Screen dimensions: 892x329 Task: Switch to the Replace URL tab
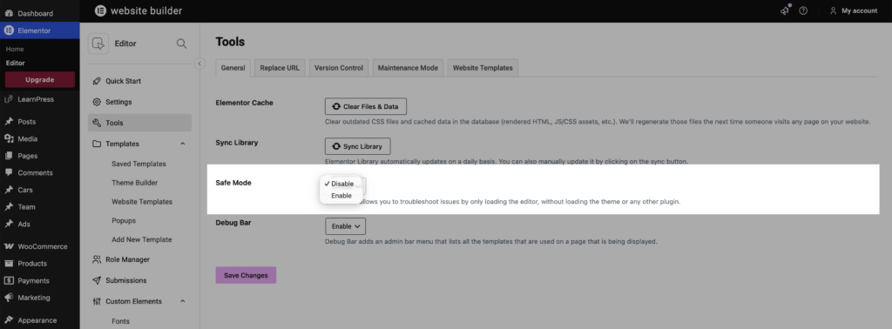click(280, 68)
